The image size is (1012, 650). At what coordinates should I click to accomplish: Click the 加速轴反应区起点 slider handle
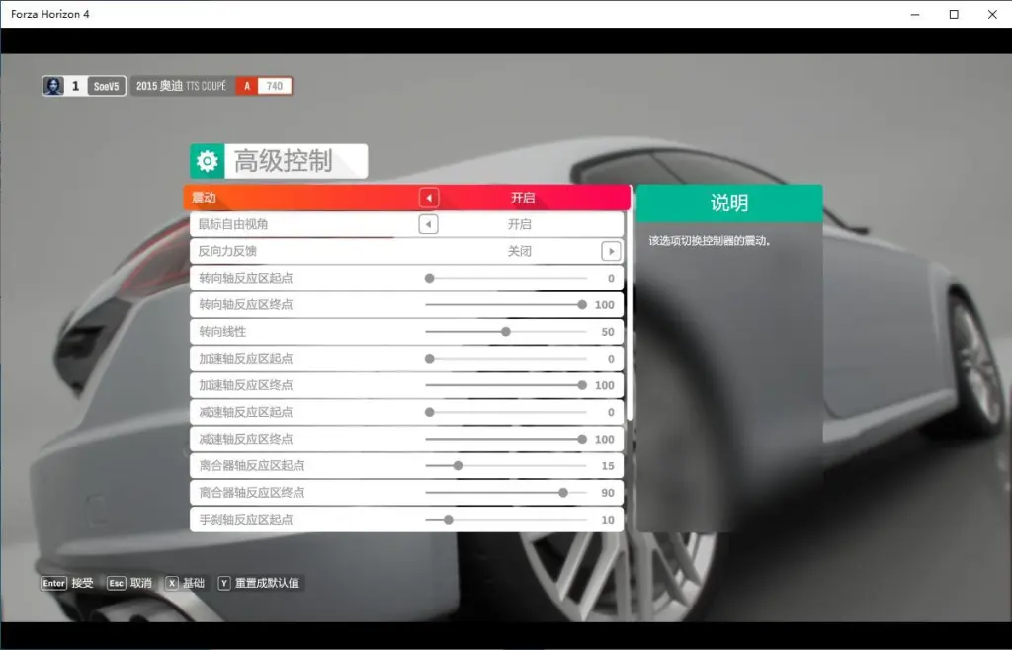click(x=430, y=359)
